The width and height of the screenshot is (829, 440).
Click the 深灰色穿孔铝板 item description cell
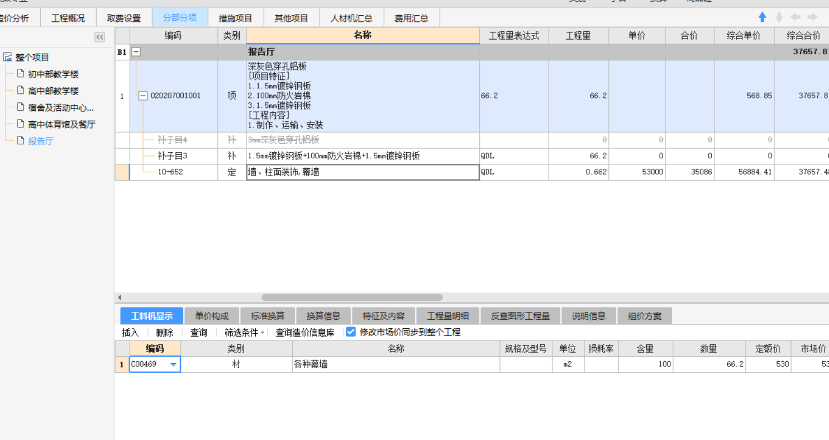(363, 96)
